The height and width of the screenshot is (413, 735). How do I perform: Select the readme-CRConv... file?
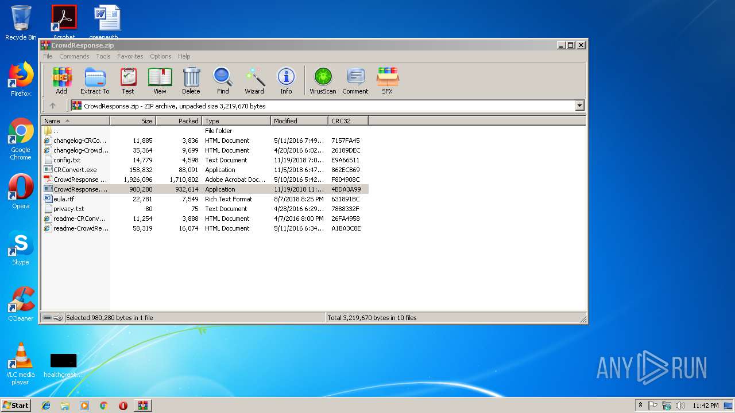tap(205, 219)
